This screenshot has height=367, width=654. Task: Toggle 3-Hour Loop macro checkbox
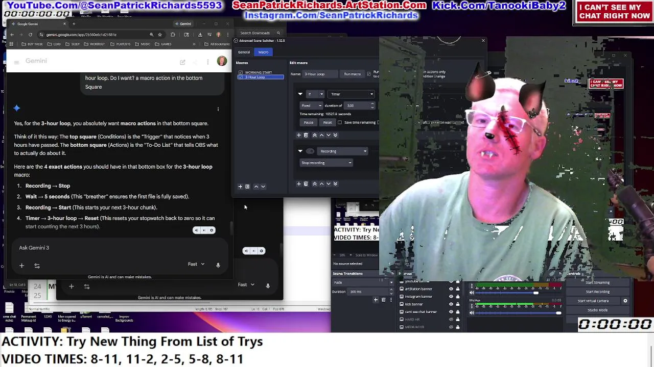[241, 77]
